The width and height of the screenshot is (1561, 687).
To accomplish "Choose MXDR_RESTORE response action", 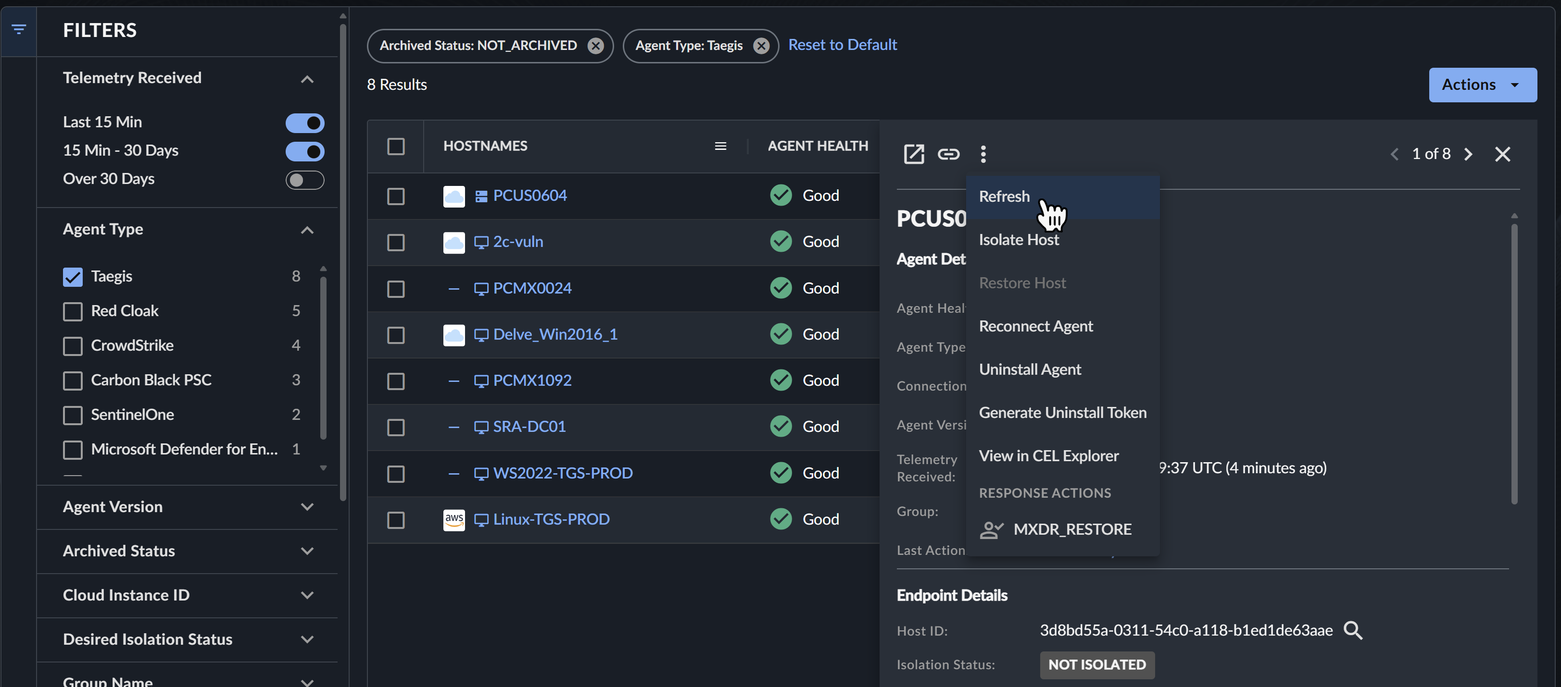I will point(1063,529).
